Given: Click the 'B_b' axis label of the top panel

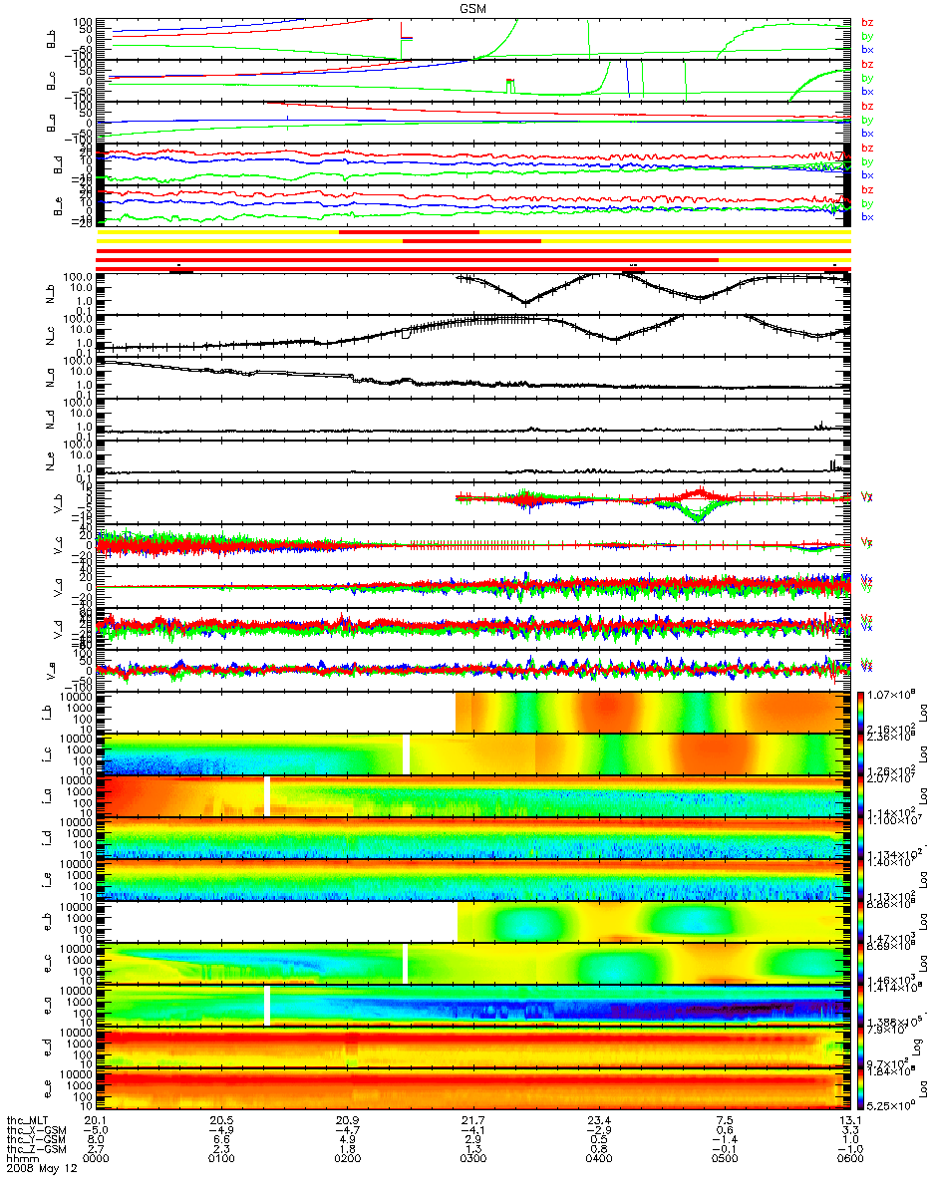Looking at the screenshot, I should coord(52,38).
